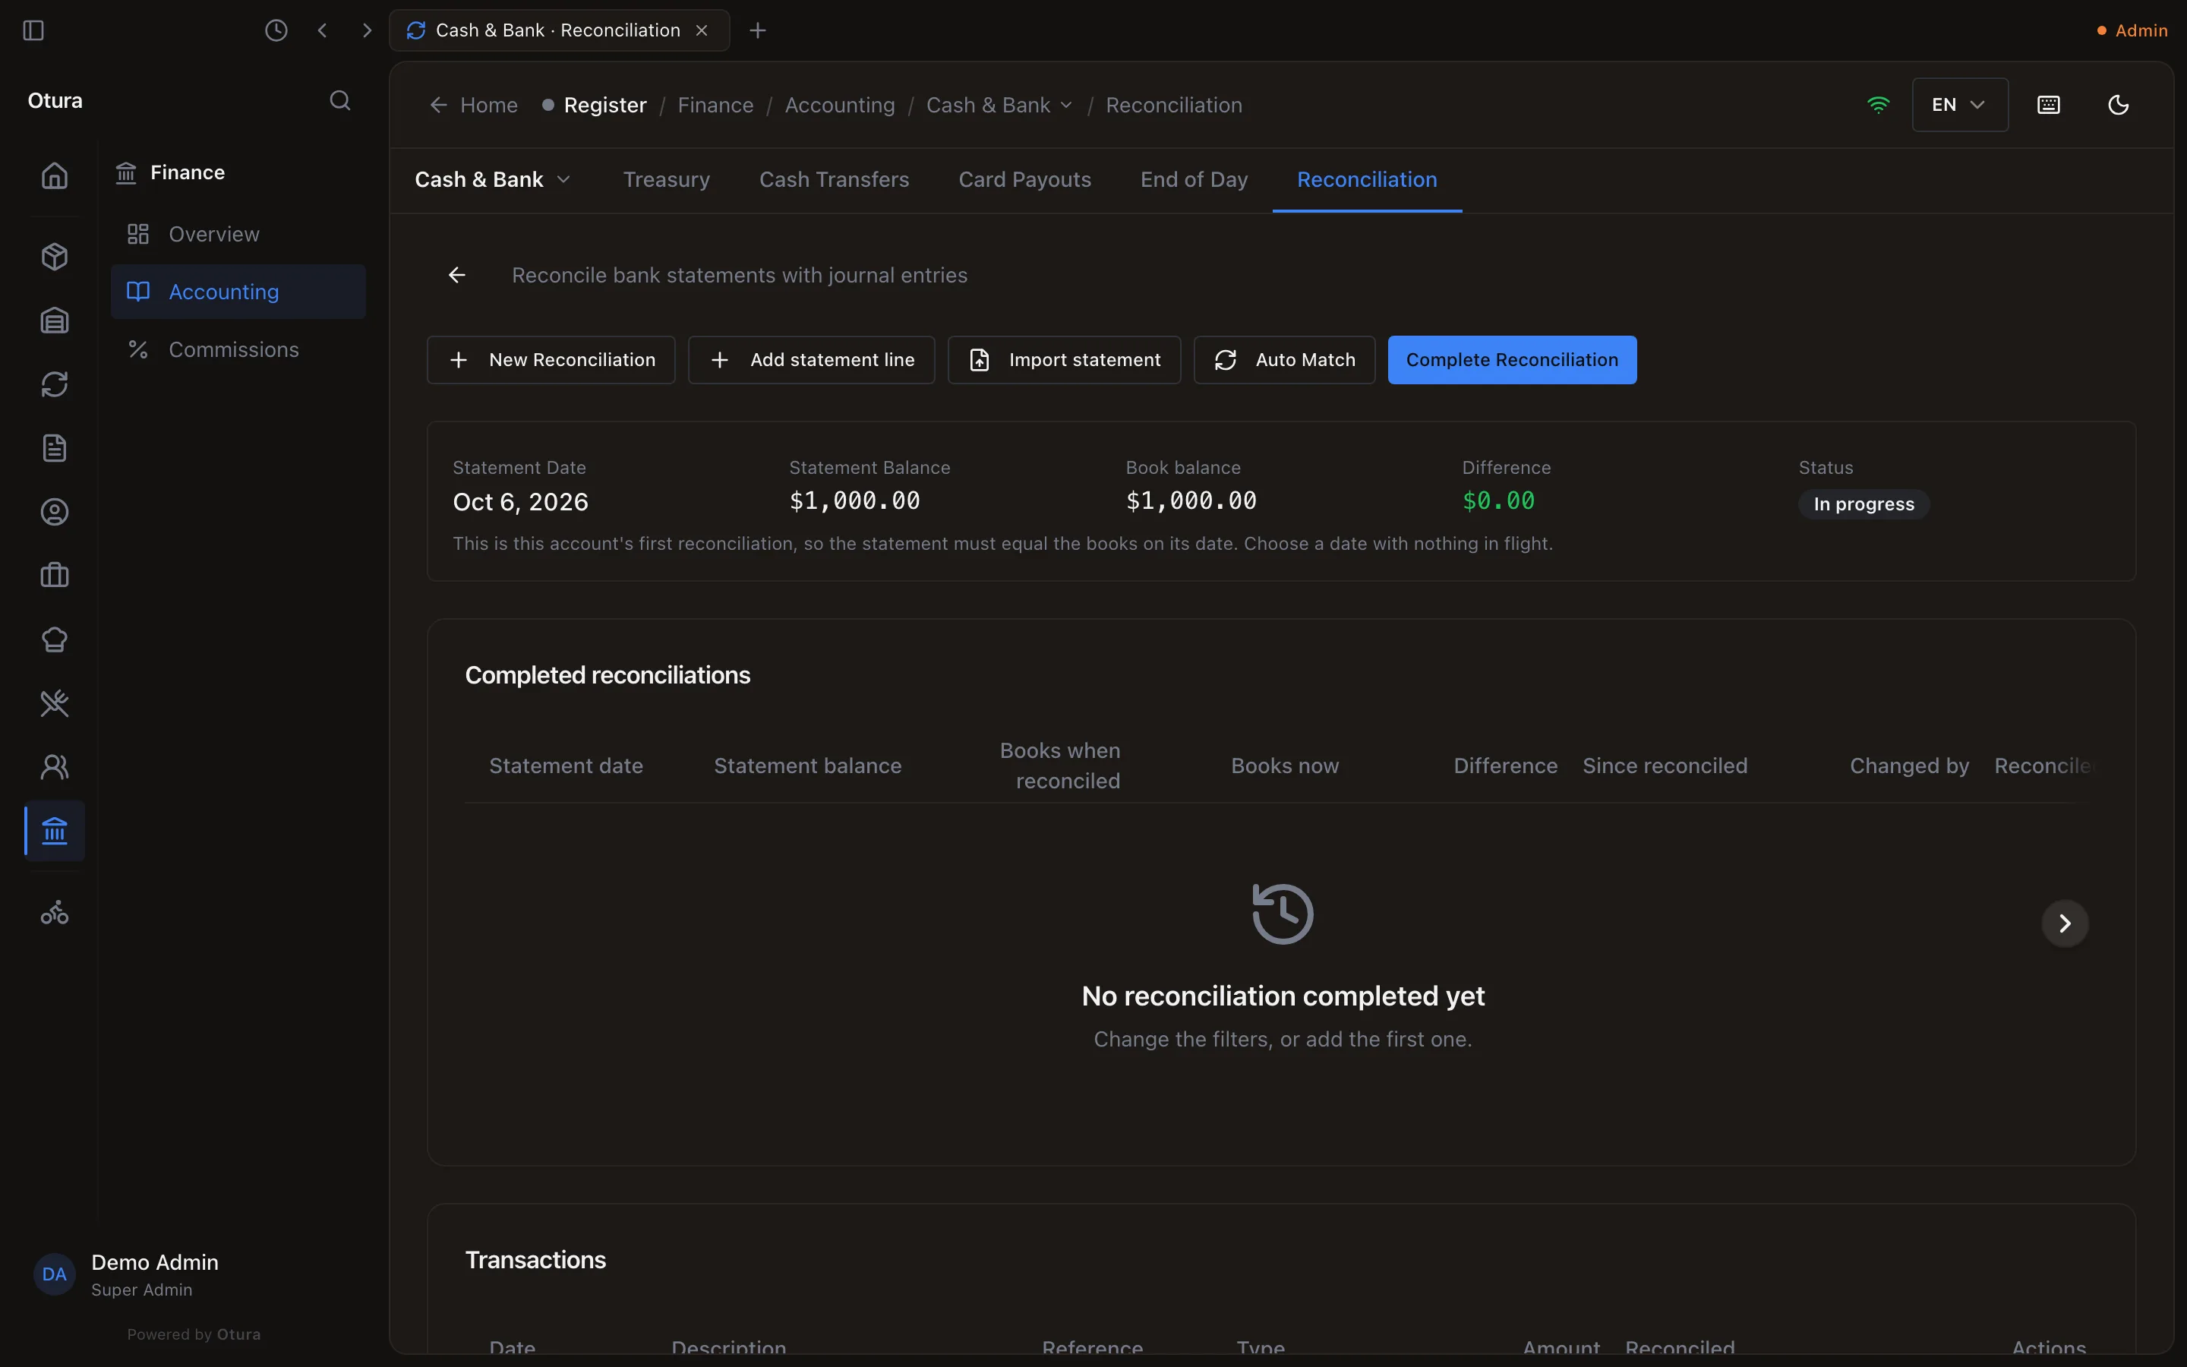
Task: Click the Home breadcrumb link
Action: 475,105
